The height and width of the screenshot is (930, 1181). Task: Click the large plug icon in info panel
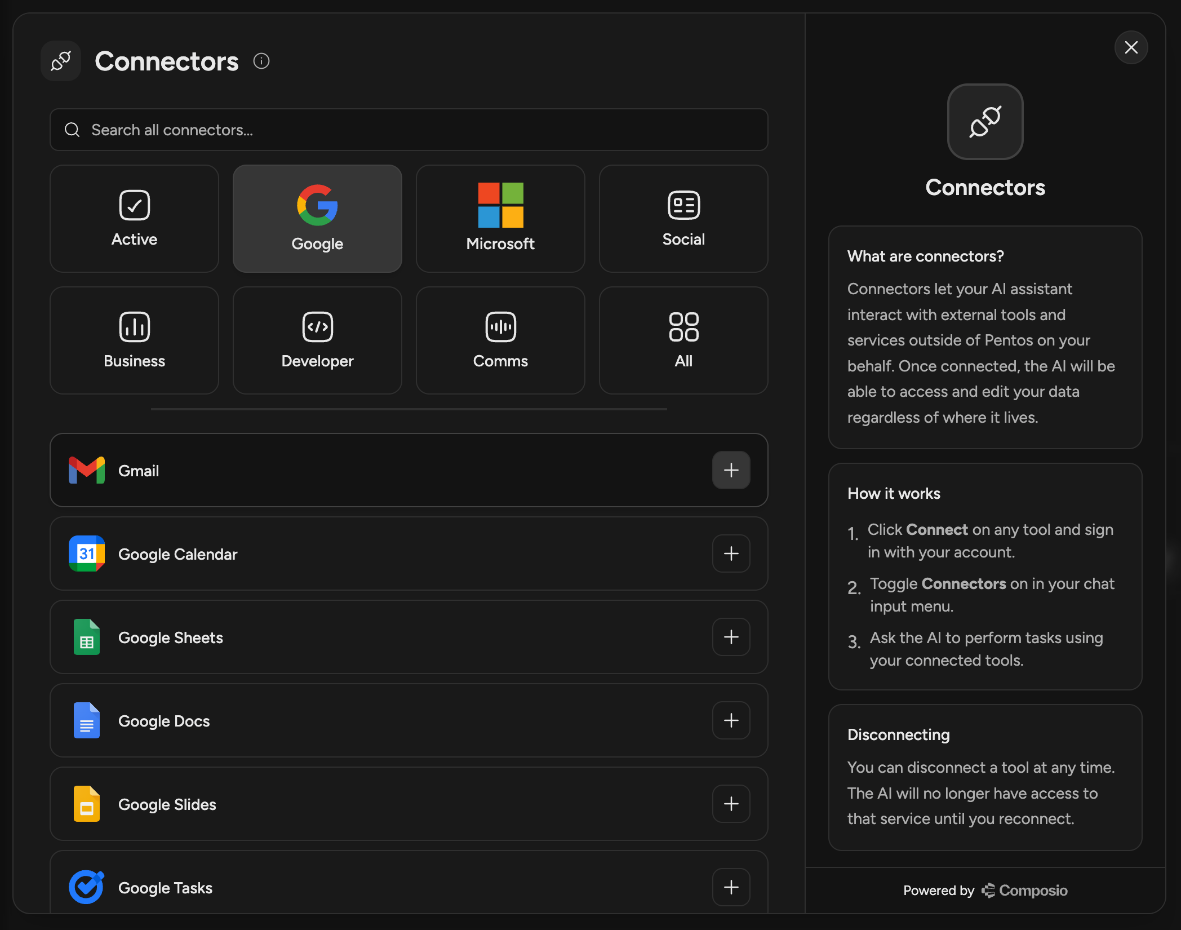tap(985, 122)
